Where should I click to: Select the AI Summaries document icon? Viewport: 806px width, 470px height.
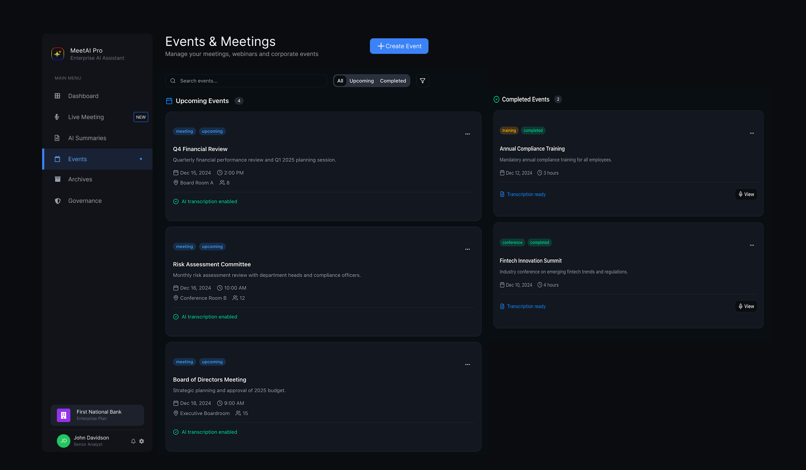pos(57,138)
